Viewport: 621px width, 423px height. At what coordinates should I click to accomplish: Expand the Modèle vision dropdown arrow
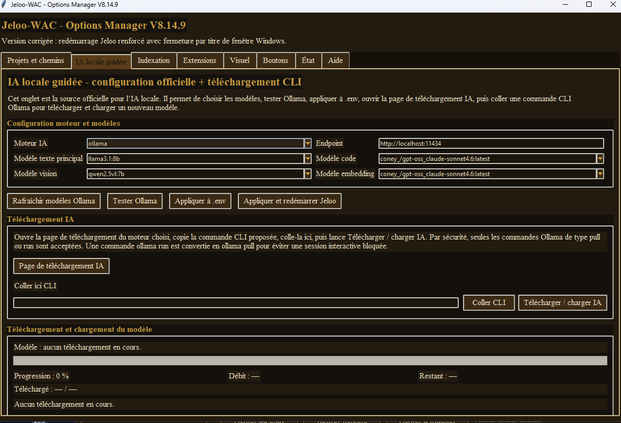coord(308,173)
